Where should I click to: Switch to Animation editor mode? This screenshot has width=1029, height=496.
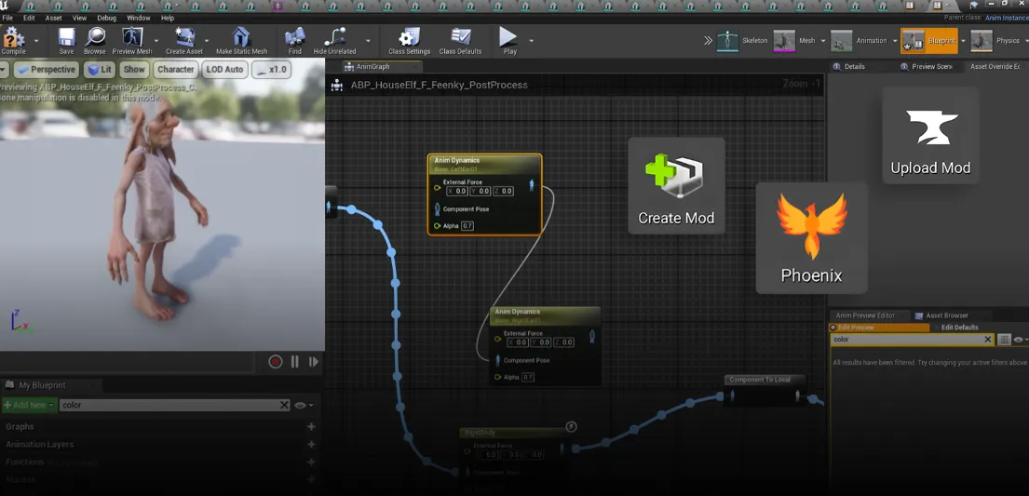coord(859,41)
